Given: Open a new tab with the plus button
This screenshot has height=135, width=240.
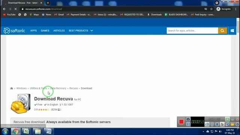Looking at the screenshot, I should pyautogui.click(x=48, y=3).
